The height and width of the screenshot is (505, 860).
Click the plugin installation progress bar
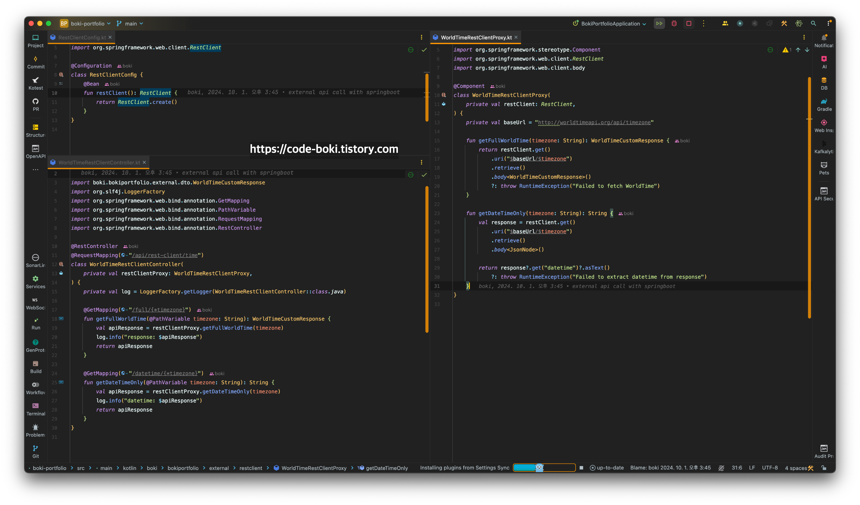point(544,468)
